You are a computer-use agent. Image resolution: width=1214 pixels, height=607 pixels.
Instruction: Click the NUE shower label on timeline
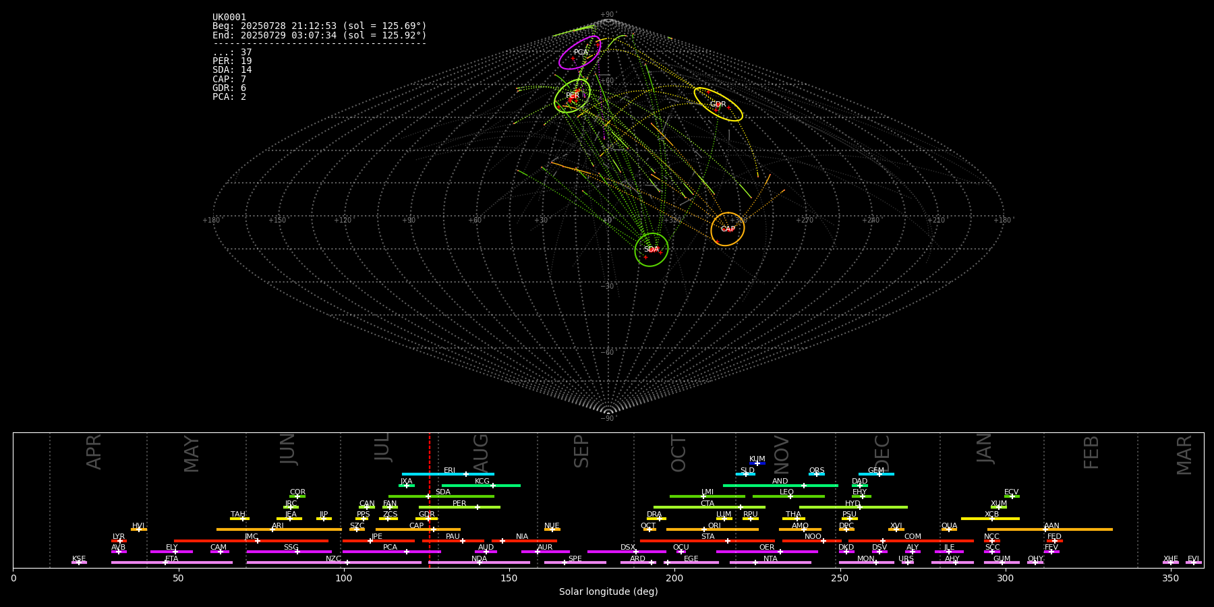coord(552,526)
